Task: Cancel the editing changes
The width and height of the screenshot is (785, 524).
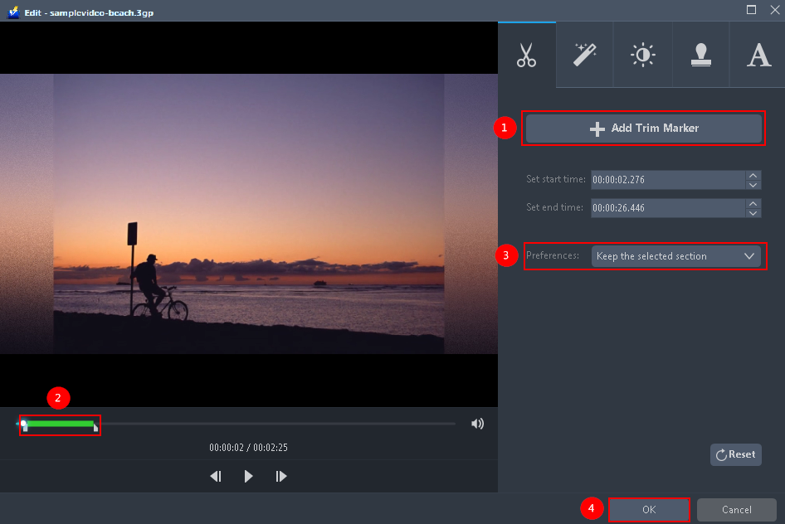Action: tap(736, 509)
